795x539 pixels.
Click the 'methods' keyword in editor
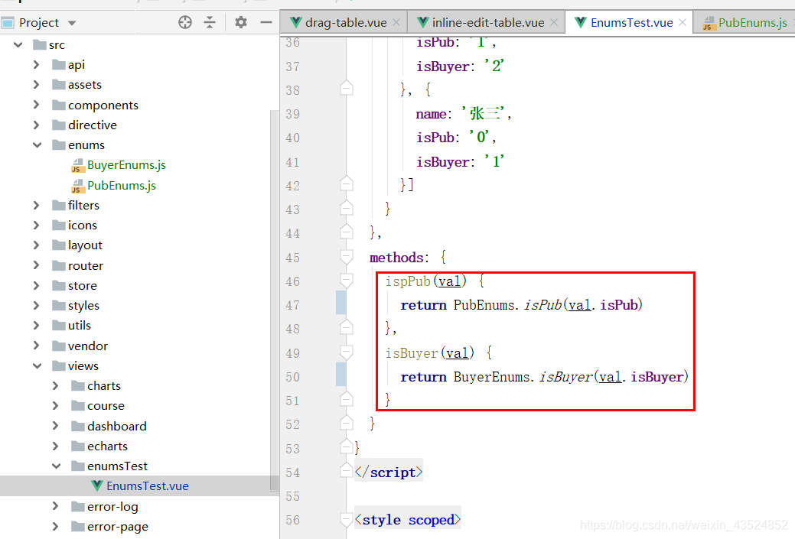click(x=396, y=258)
